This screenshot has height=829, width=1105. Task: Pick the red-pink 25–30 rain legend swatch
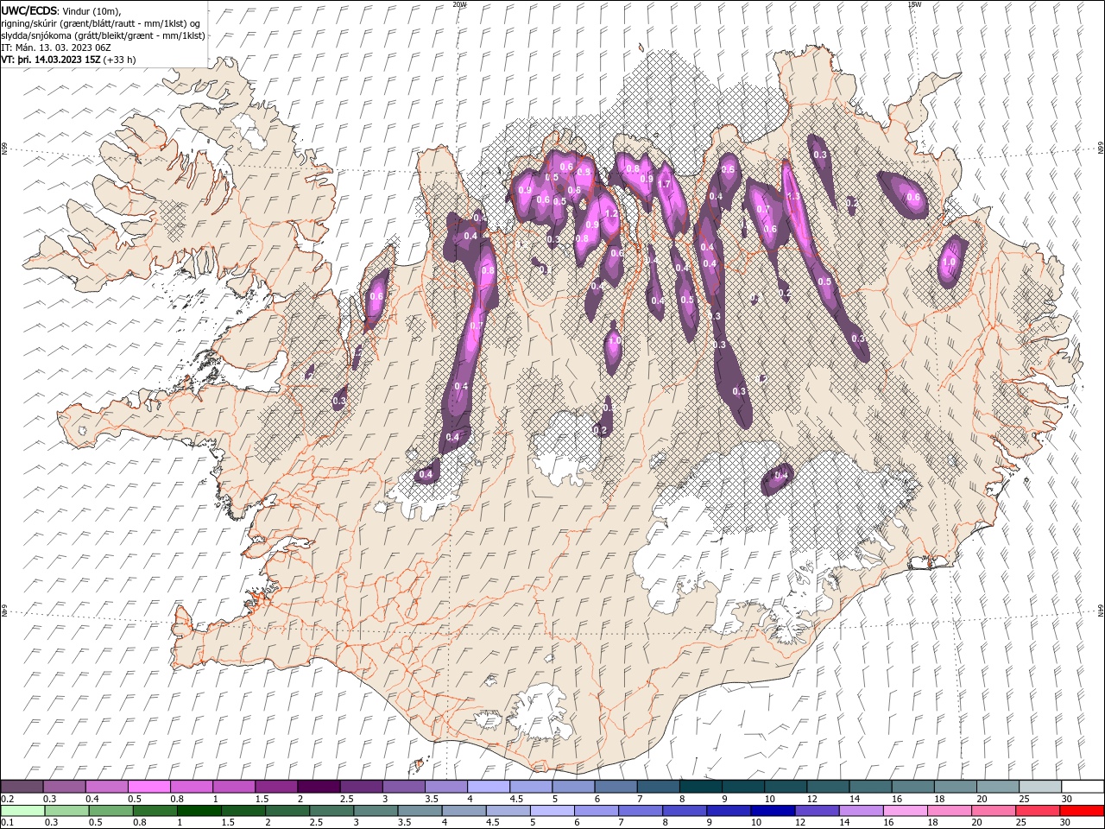coord(1037,811)
